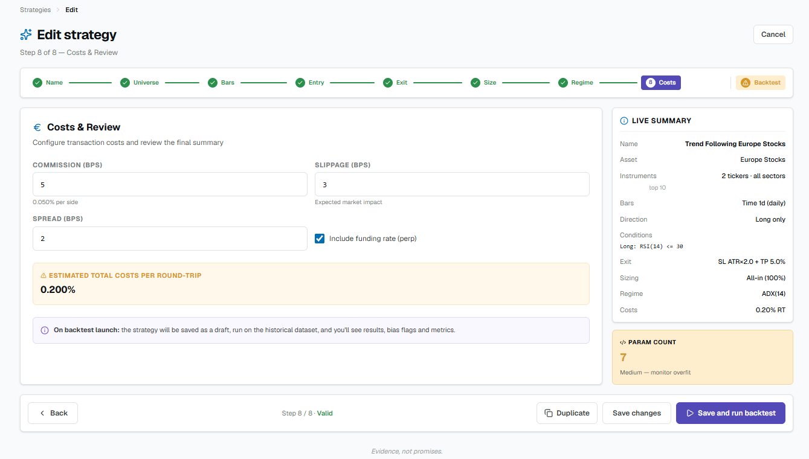Go to the Name step
This screenshot has width=809, height=459.
pyautogui.click(x=48, y=83)
